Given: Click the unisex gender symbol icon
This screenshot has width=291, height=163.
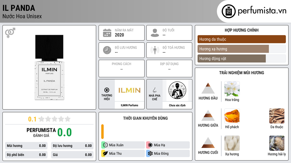Looking at the screenshot, I should click(x=10, y=33).
